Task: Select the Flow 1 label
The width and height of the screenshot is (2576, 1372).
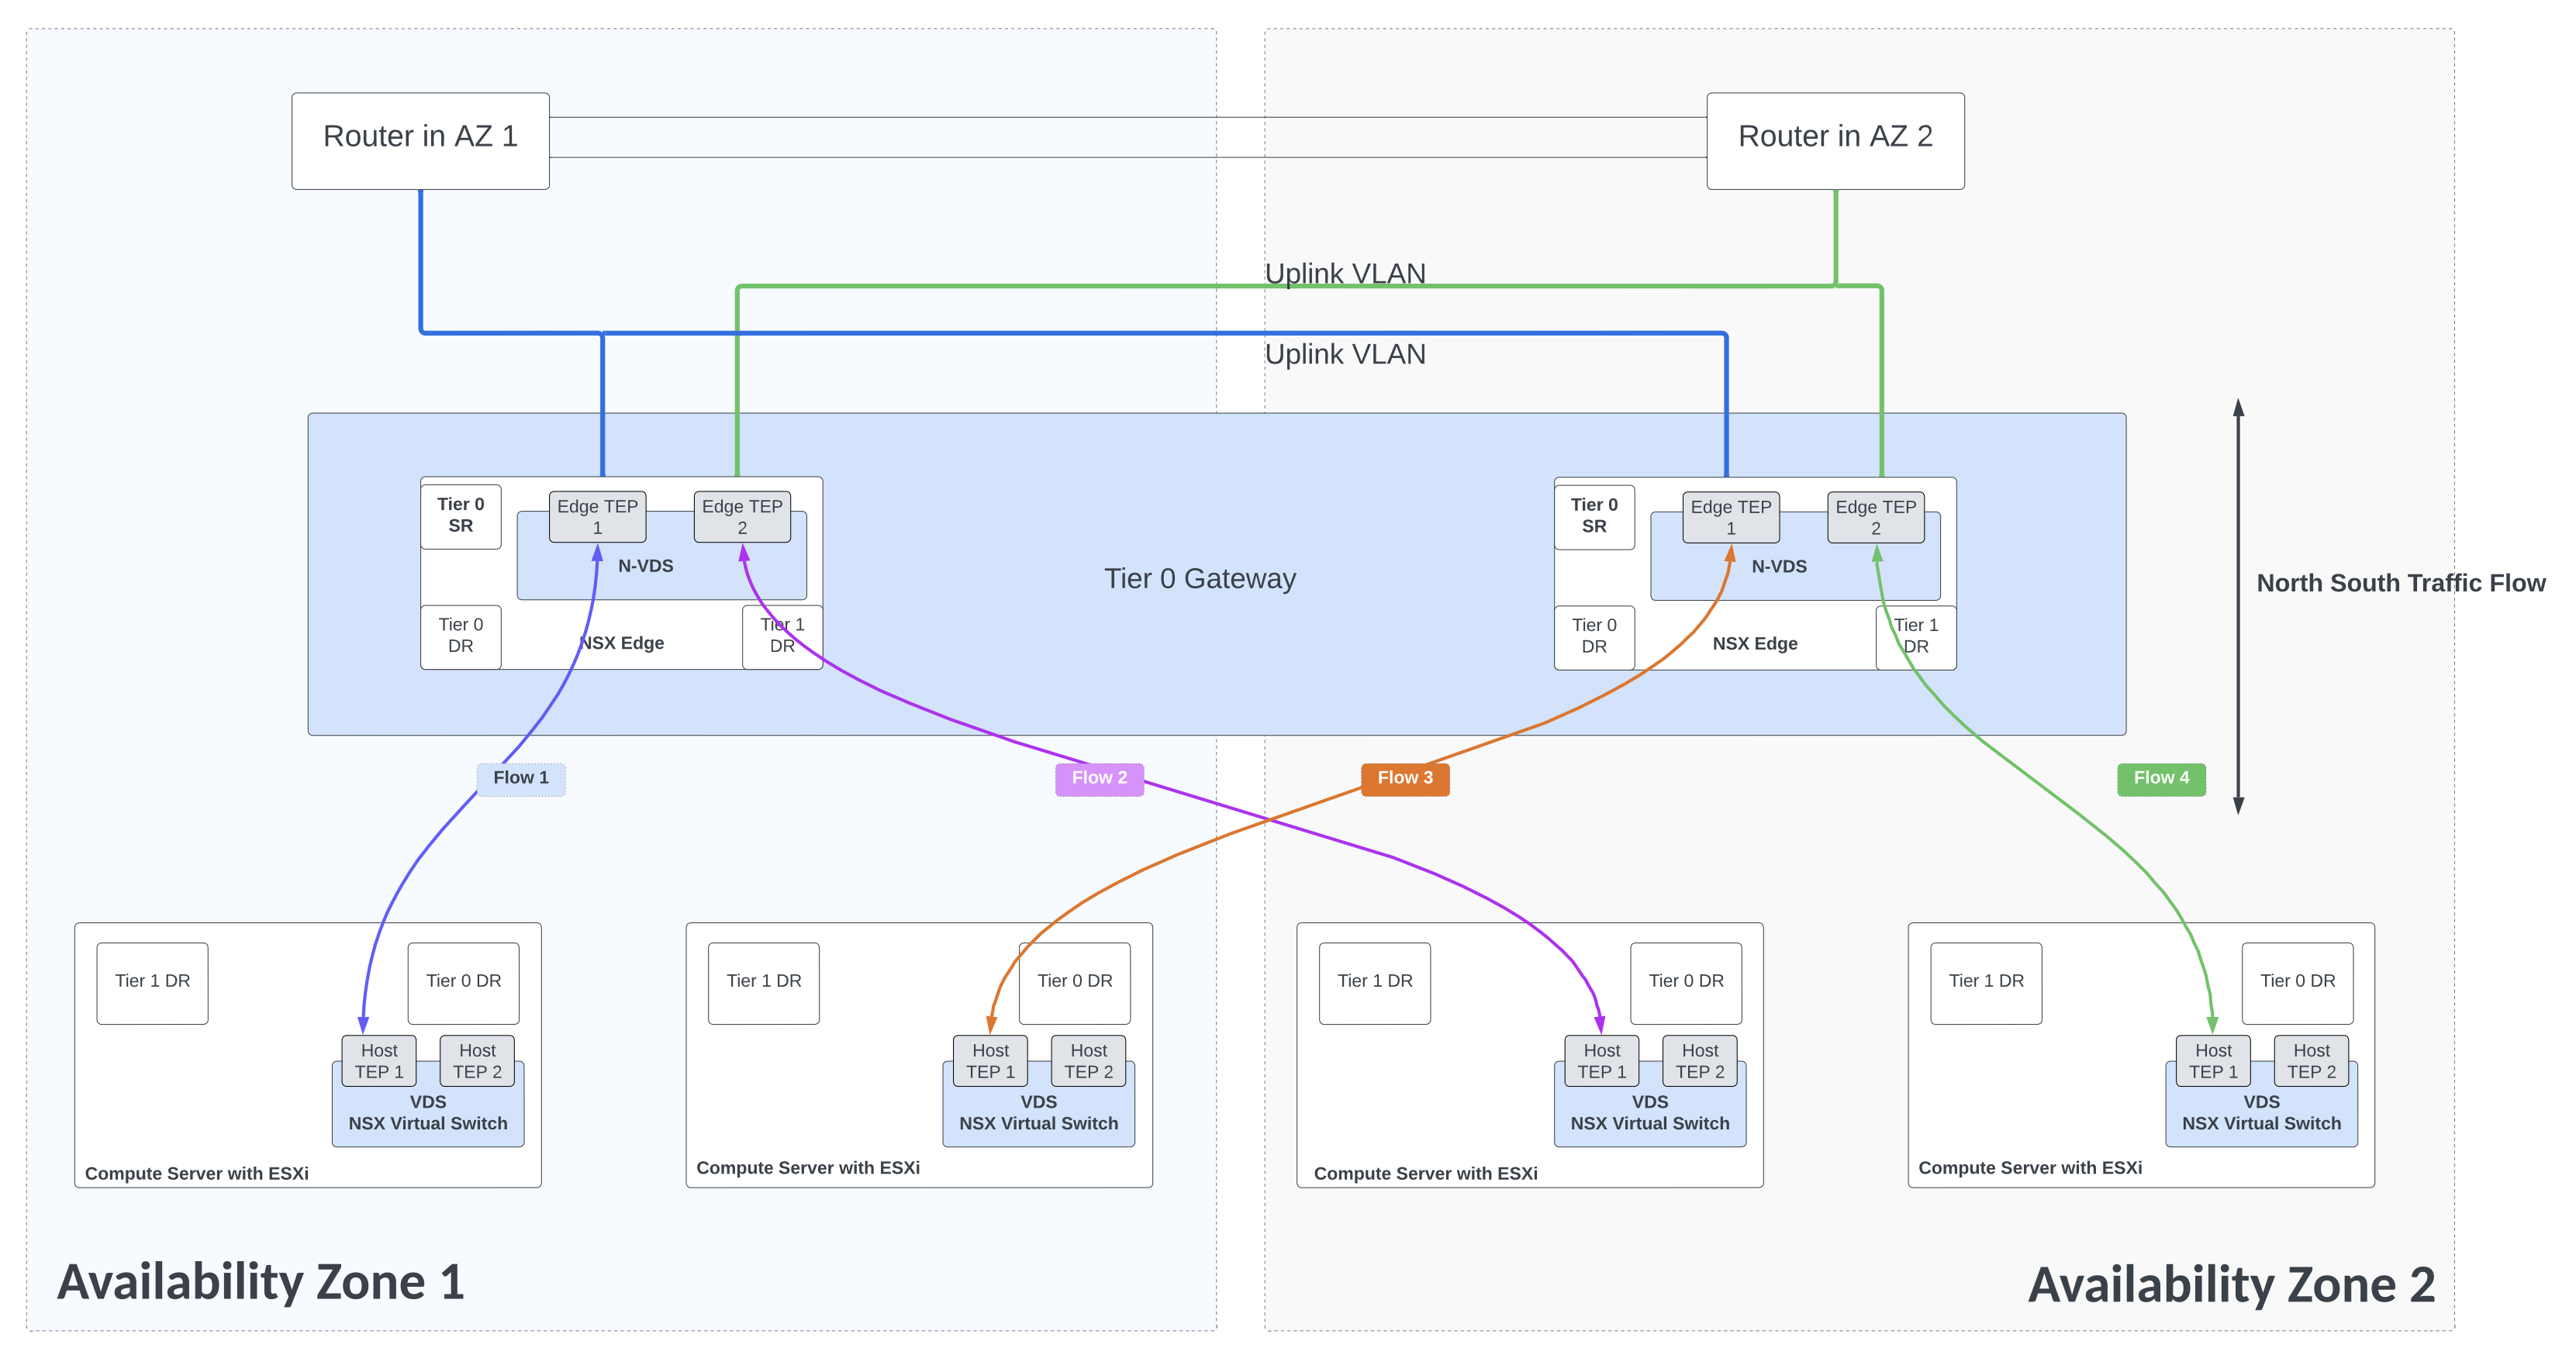Action: 520,778
